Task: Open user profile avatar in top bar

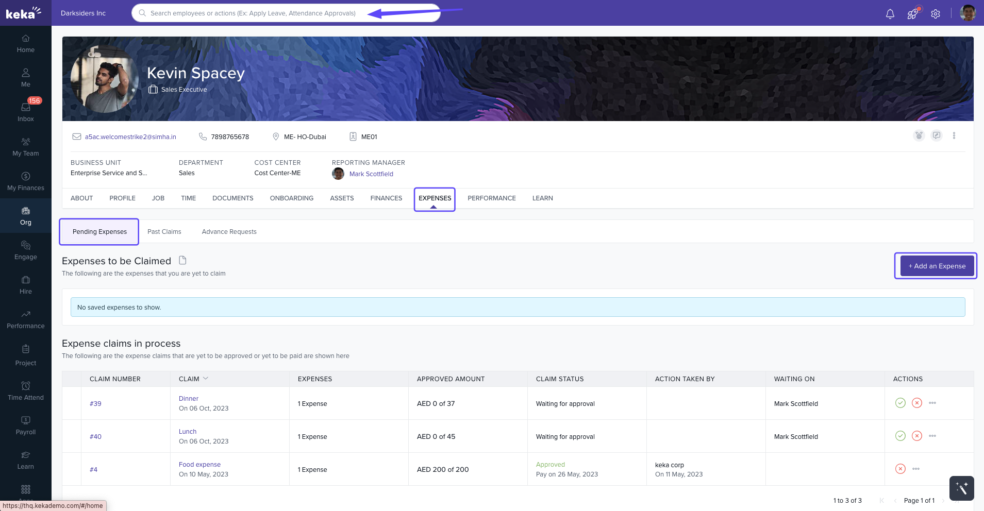Action: [x=968, y=13]
